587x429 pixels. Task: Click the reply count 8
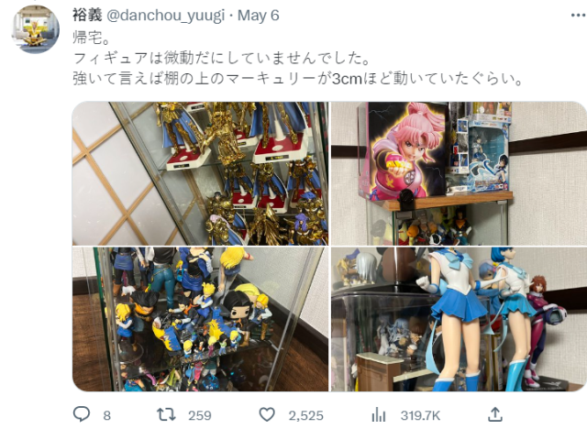pos(107,415)
